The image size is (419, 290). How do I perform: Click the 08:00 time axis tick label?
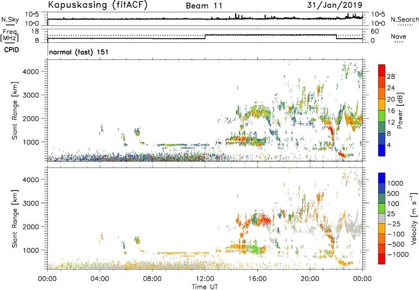pos(152,278)
